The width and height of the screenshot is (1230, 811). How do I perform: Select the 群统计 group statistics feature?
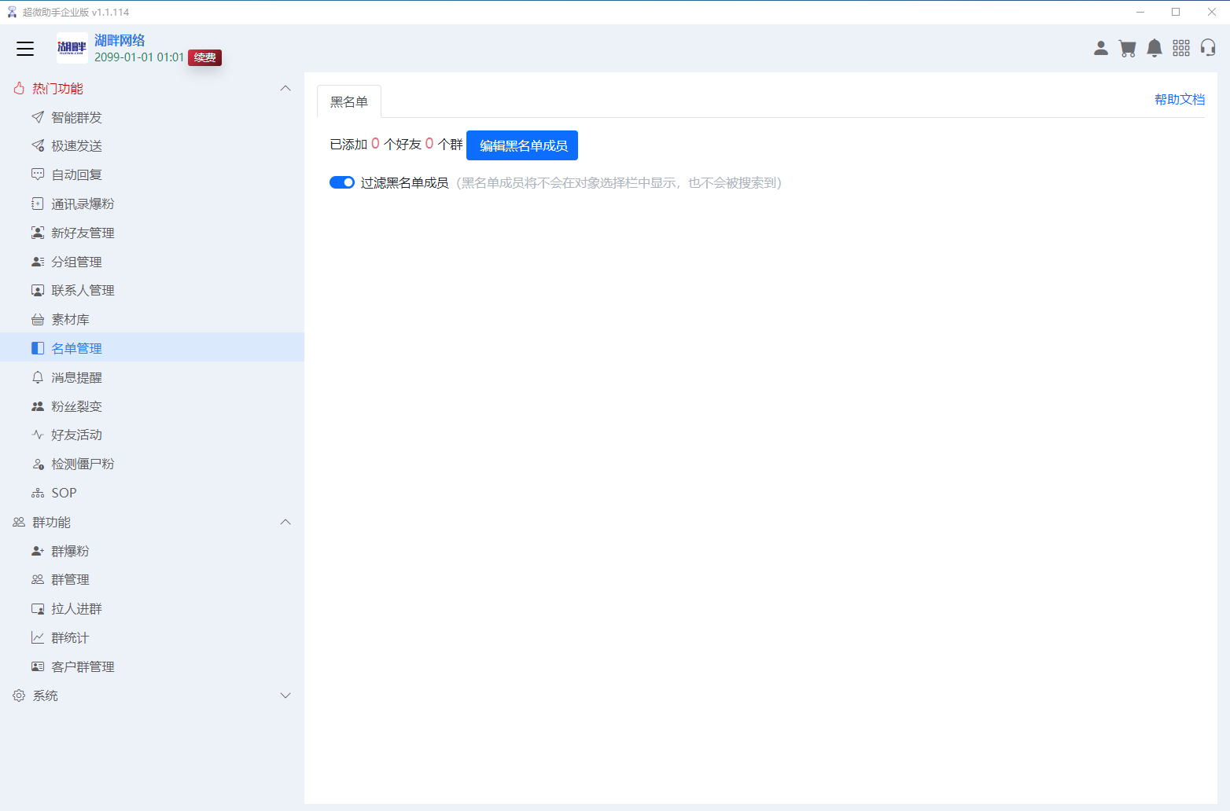point(71,637)
